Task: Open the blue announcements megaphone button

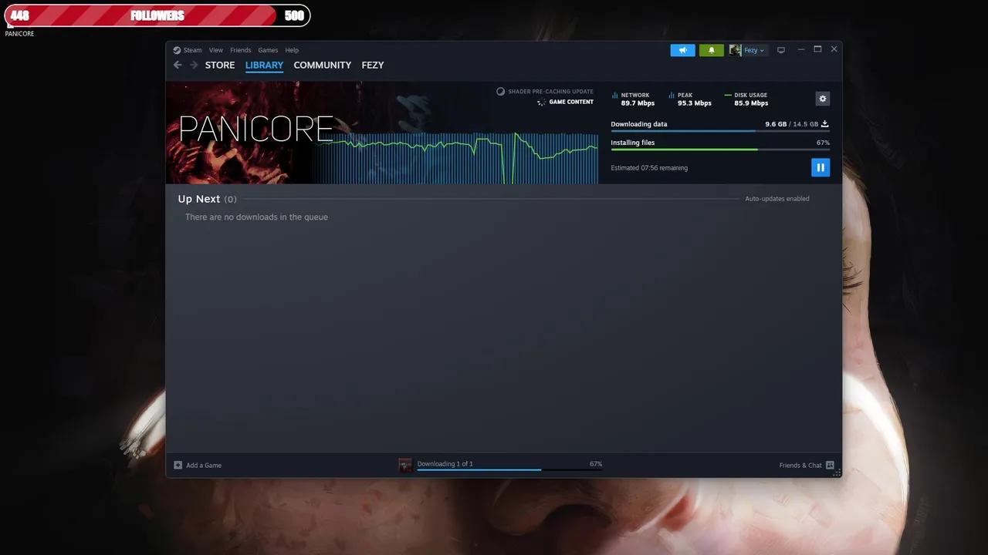Action: (682, 50)
